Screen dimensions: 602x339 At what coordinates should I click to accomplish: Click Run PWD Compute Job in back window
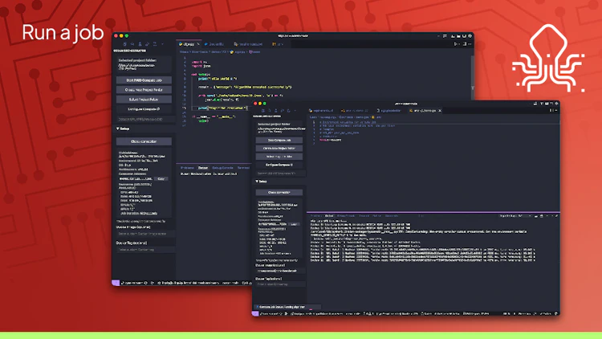pyautogui.click(x=144, y=80)
